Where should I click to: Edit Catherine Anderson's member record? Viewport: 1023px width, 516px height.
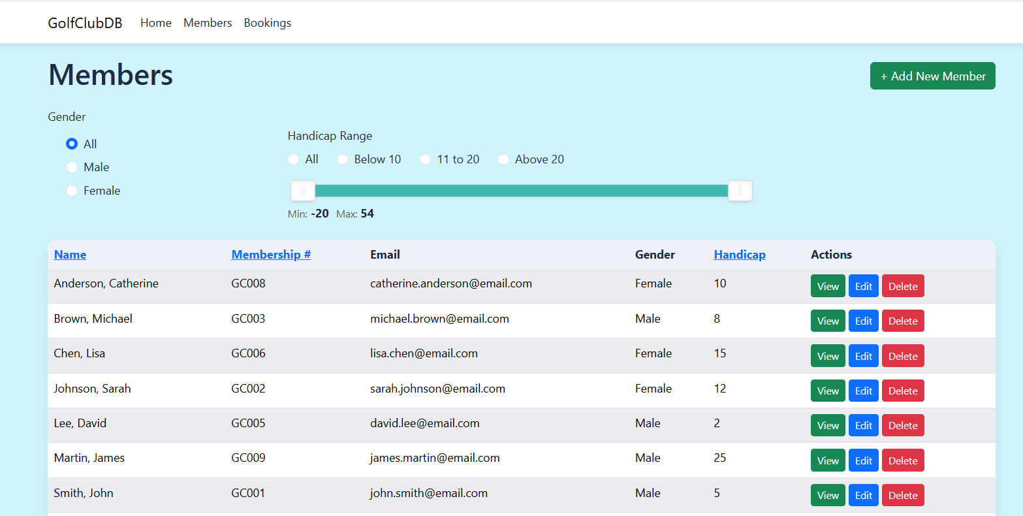click(x=864, y=286)
